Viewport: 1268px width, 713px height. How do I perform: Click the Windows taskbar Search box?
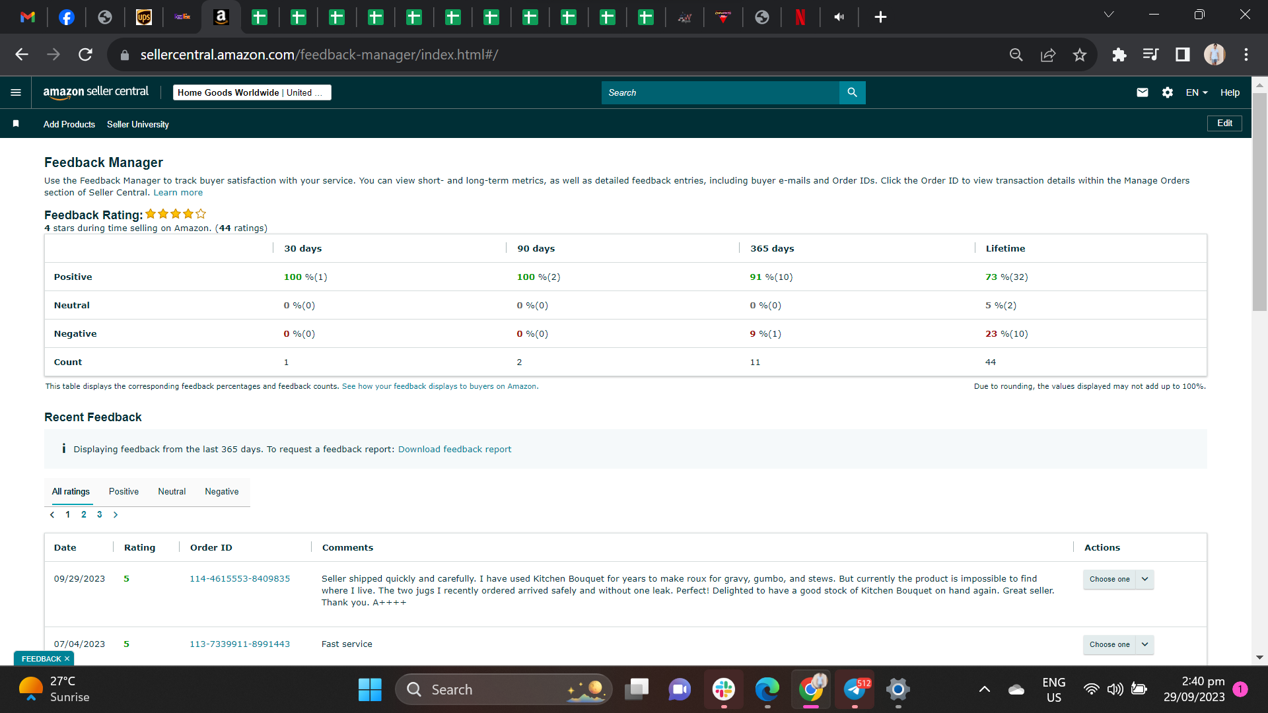coord(504,690)
